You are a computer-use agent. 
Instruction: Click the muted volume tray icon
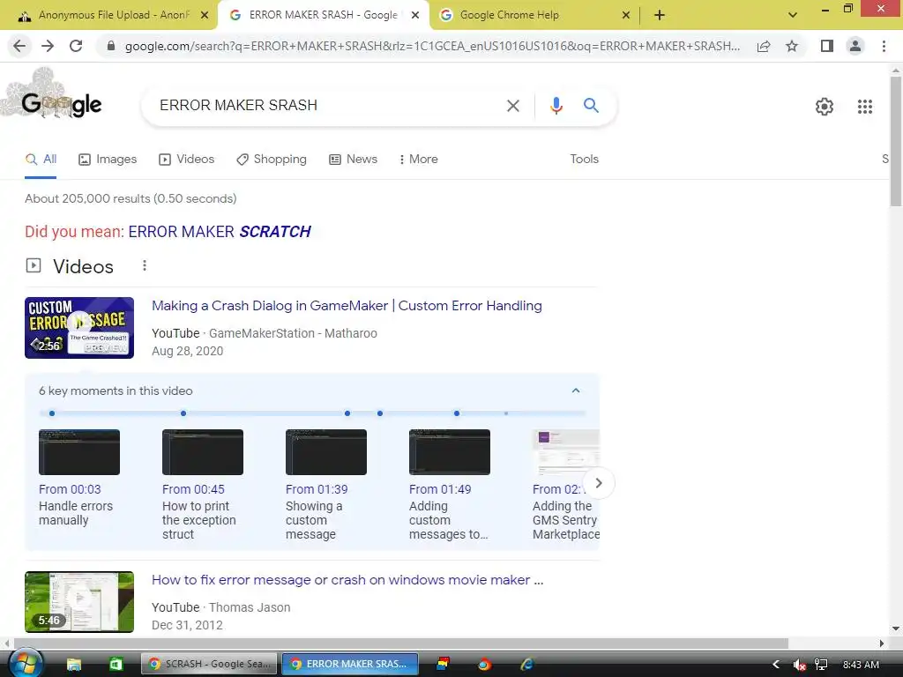point(799,665)
